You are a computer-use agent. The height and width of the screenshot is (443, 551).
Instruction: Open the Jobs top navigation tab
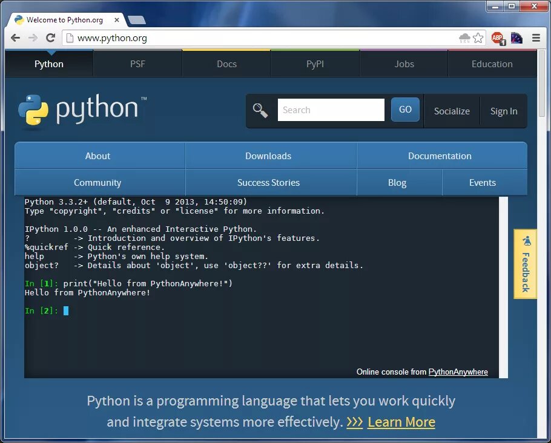[404, 64]
